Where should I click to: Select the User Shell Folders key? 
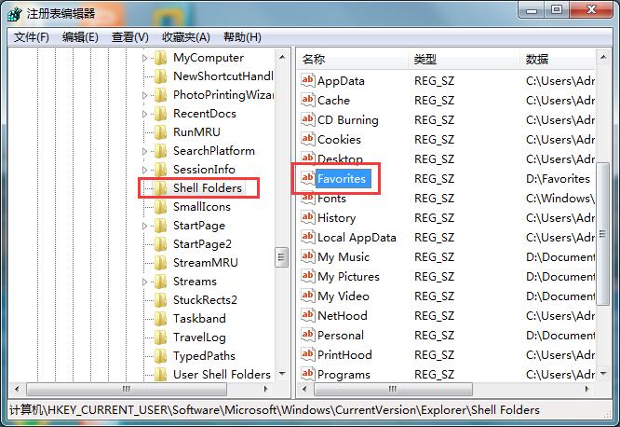click(222, 375)
